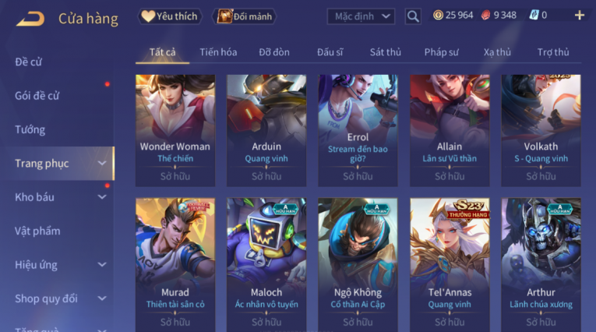The image size is (596, 332).
Task: Collapse the Trang phục sidebar section
Action: pos(102,163)
